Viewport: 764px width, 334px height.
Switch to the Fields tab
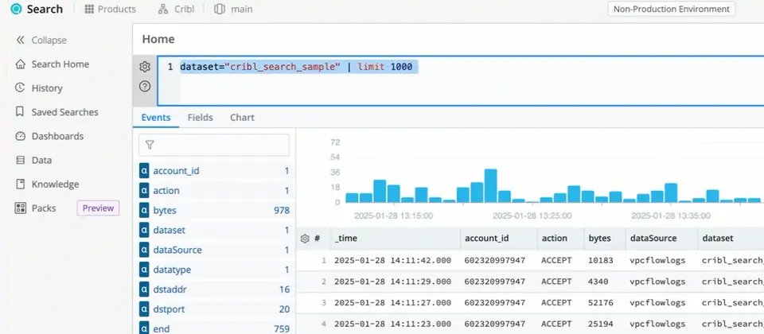tap(201, 118)
